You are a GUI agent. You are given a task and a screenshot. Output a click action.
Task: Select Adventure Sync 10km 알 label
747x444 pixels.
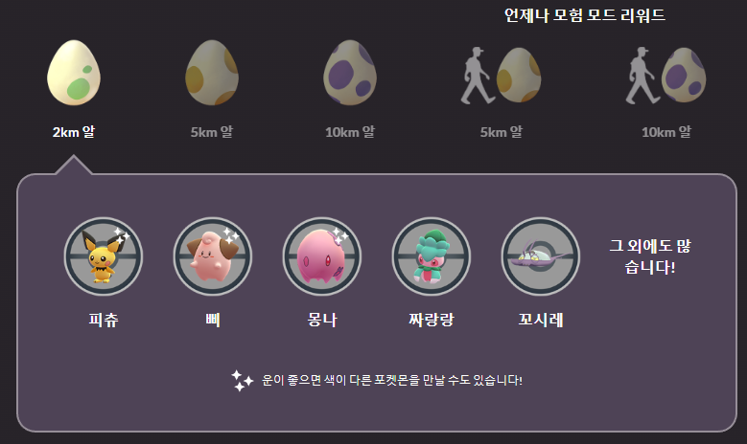point(666,132)
